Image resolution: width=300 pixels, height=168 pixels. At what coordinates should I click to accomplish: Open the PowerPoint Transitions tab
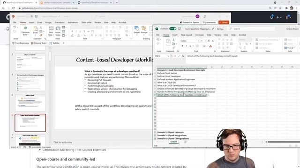(60, 22)
